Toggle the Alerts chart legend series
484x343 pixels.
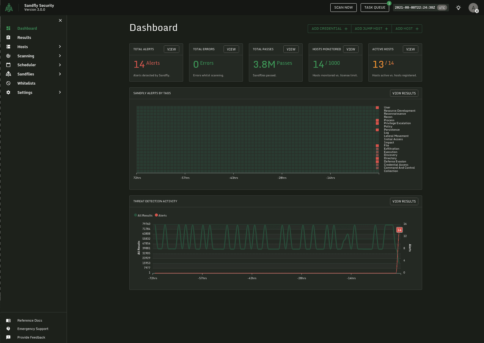161,216
